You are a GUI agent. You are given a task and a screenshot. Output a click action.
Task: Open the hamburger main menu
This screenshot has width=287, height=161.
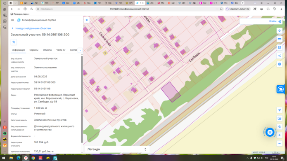(12, 20)
